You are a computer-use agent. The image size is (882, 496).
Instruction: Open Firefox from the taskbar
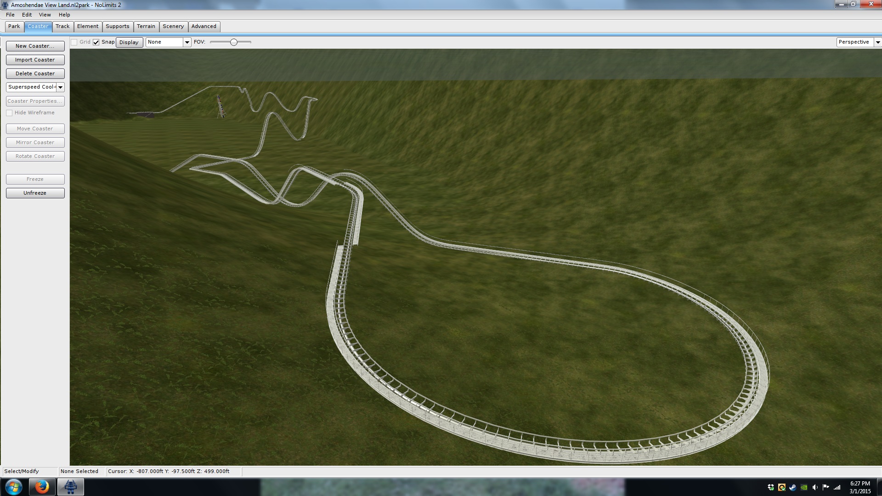pyautogui.click(x=42, y=487)
